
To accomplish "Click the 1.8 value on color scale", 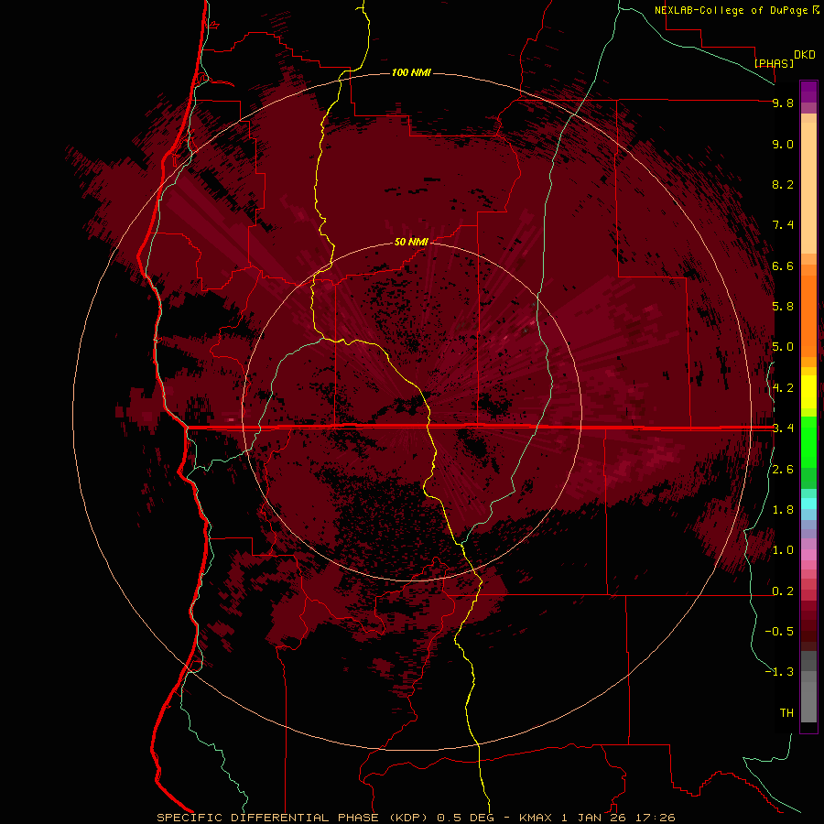I will coord(783,510).
